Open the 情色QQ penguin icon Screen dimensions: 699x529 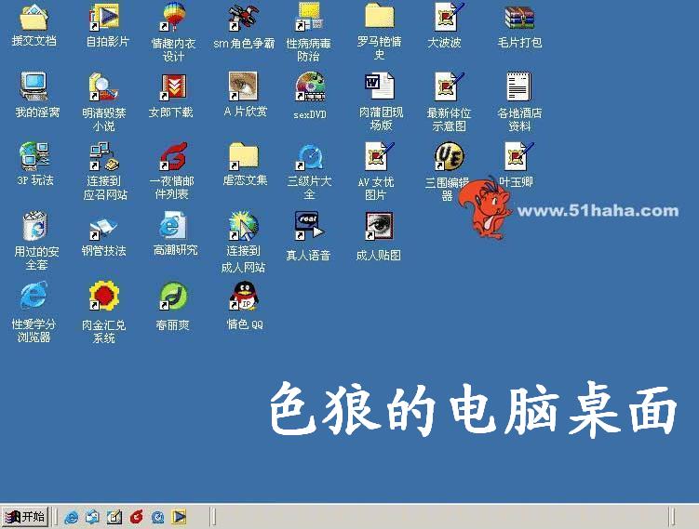(244, 297)
